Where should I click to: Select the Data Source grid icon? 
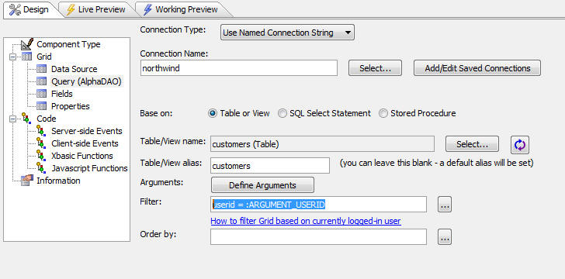click(41, 69)
